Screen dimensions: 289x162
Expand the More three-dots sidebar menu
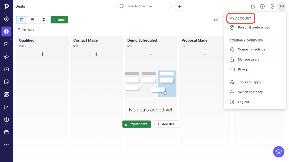coord(6,145)
